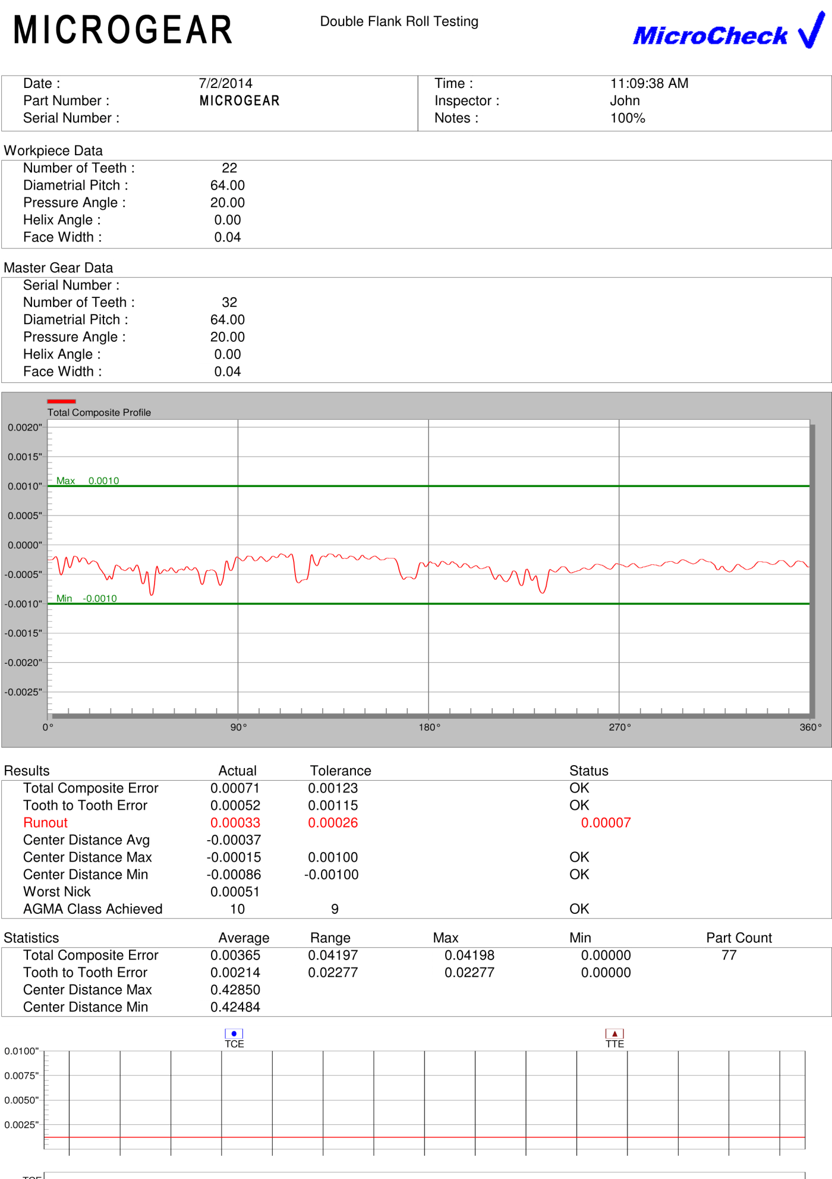
Task: Click Total Composite Profile legend text
Action: [99, 413]
